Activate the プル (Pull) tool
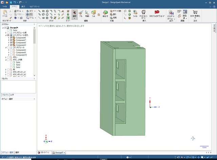This screenshot has width=217, height=160. click(81, 14)
